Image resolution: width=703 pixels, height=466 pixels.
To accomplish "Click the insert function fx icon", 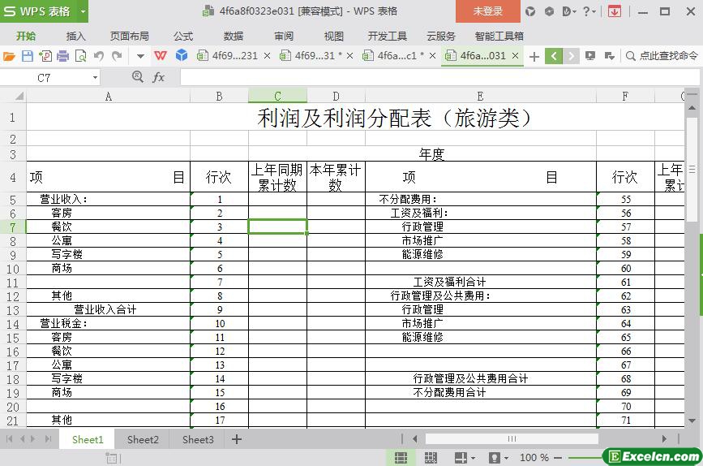I will pos(159,77).
